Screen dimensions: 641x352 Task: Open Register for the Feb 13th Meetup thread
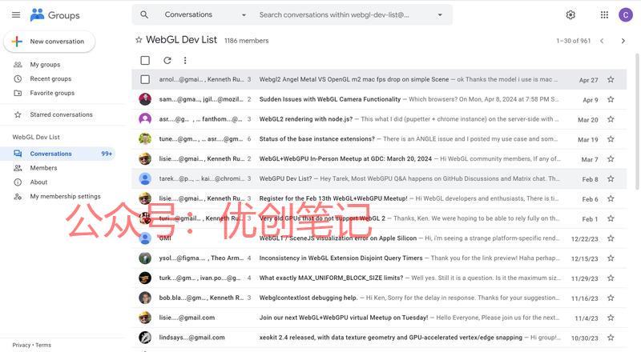[x=333, y=198]
